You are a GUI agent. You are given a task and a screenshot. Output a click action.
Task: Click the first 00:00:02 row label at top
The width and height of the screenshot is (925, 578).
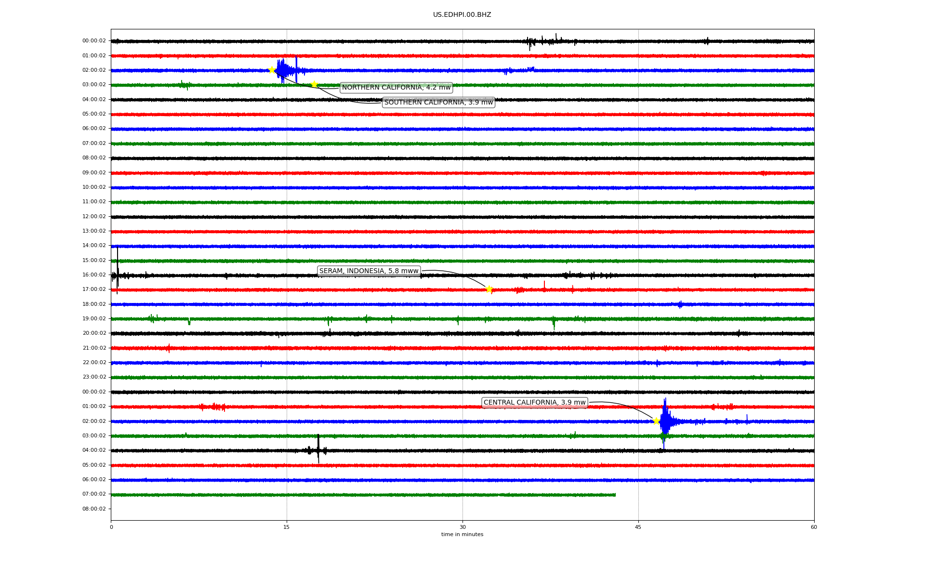pyautogui.click(x=94, y=41)
